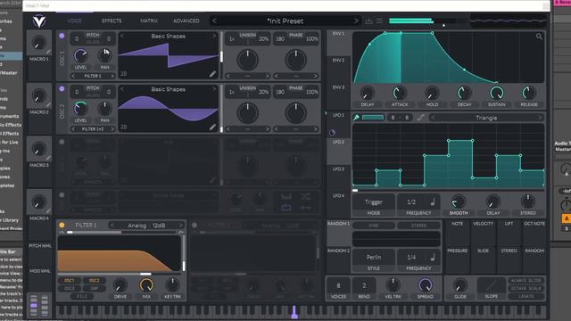Click the envelope magnifier zoom icon
Image resolution: width=571 pixels, height=321 pixels.
coord(539,37)
